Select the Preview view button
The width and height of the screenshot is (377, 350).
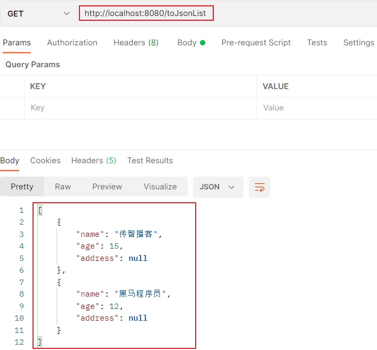(107, 187)
